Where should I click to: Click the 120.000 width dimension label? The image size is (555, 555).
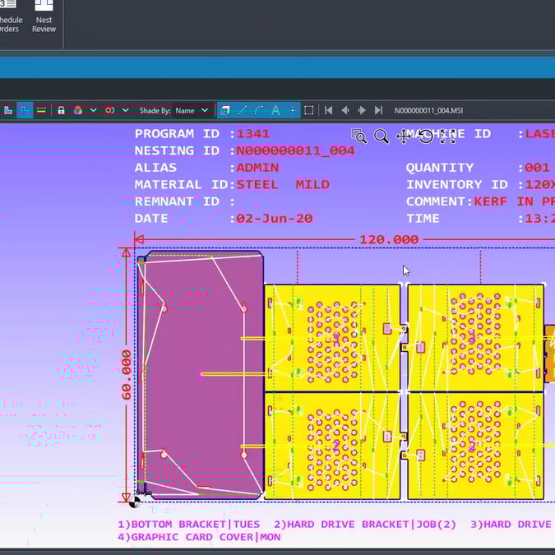point(389,239)
